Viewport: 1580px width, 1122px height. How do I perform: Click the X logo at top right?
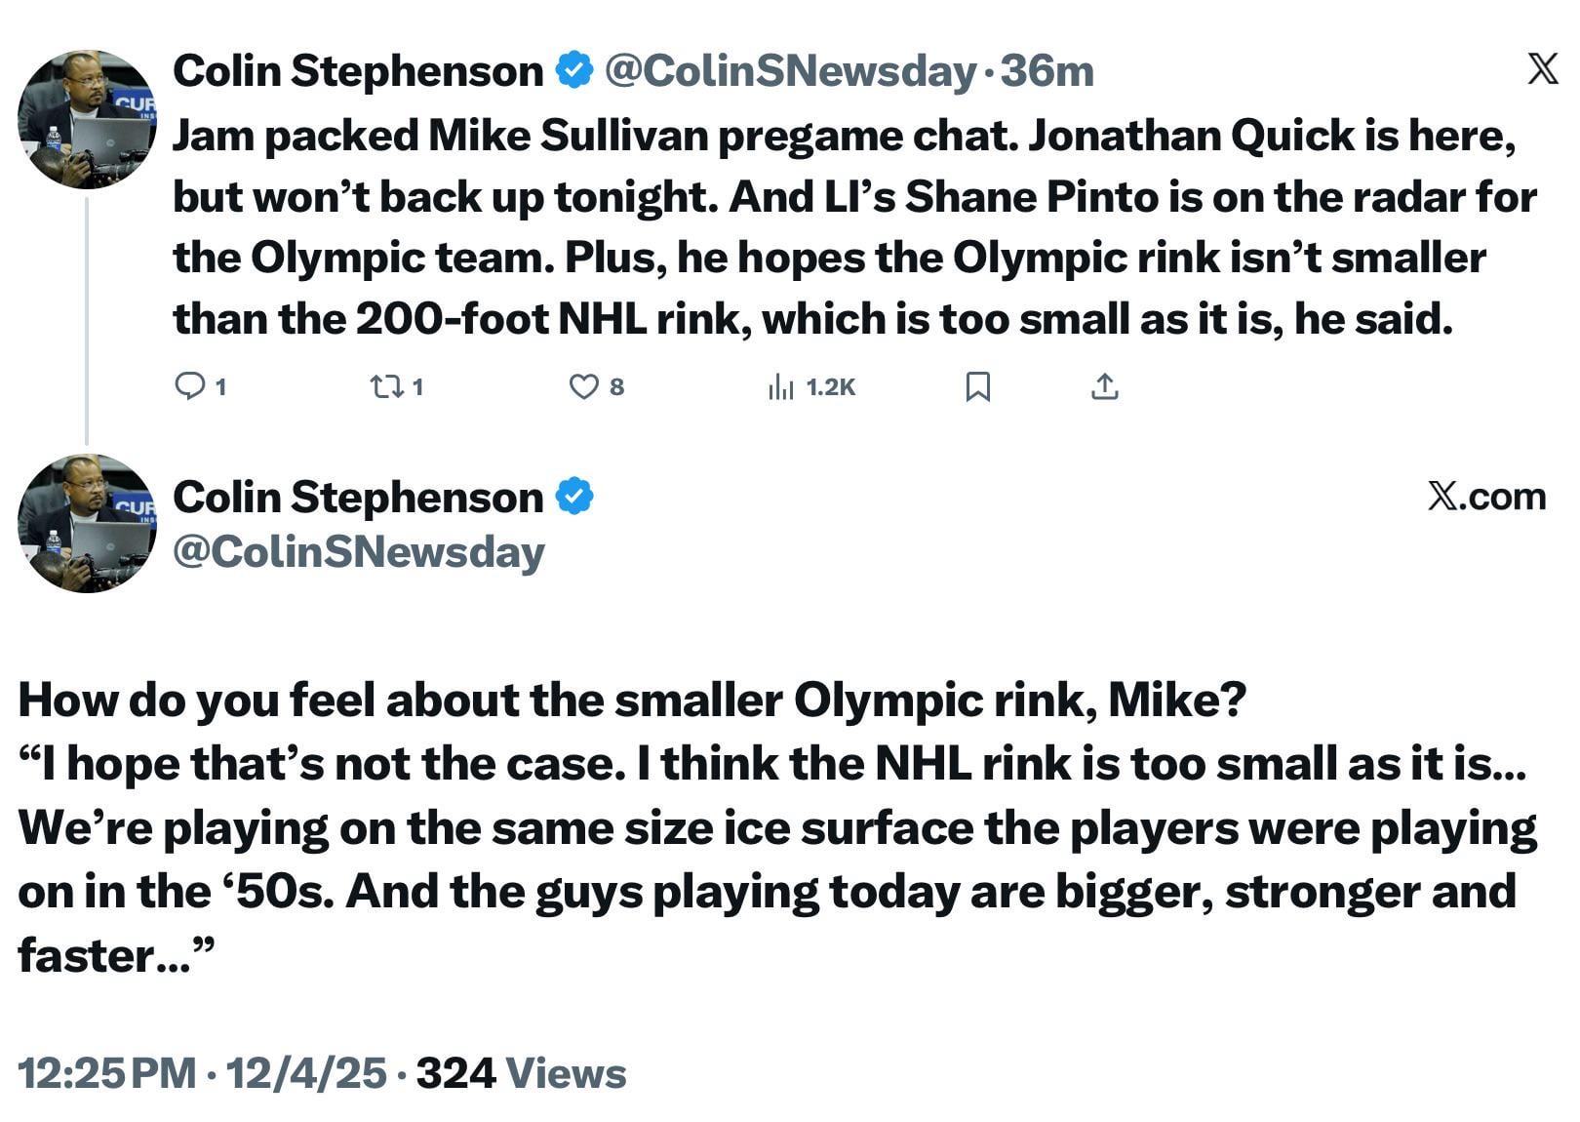(1542, 69)
